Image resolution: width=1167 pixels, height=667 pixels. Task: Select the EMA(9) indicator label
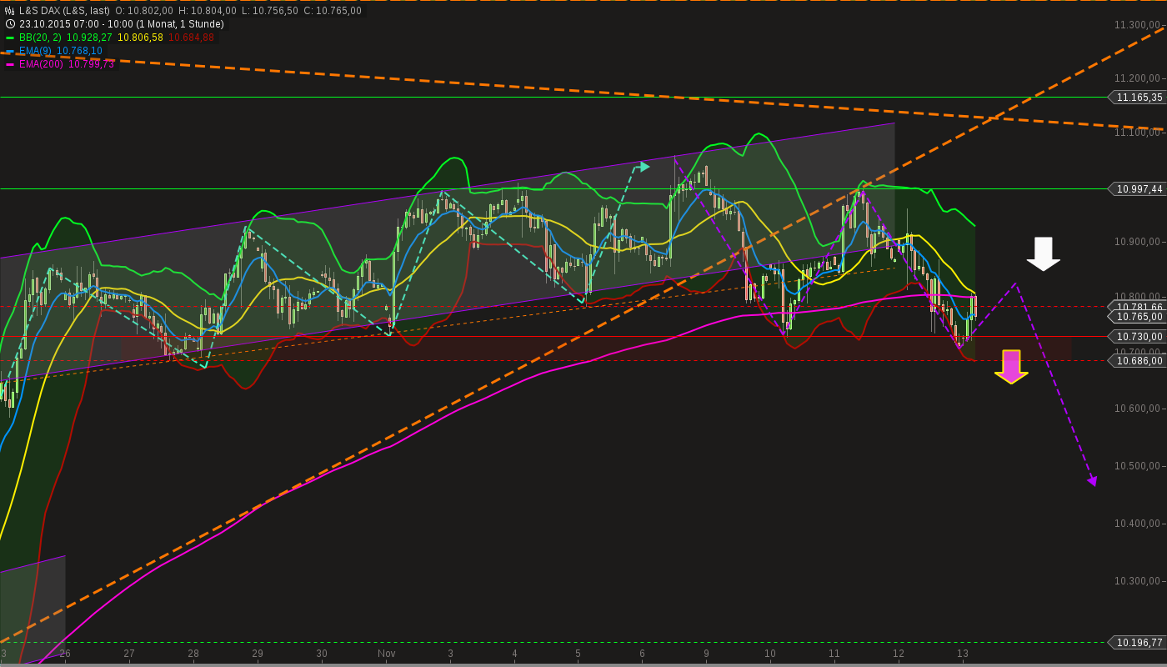click(x=35, y=51)
